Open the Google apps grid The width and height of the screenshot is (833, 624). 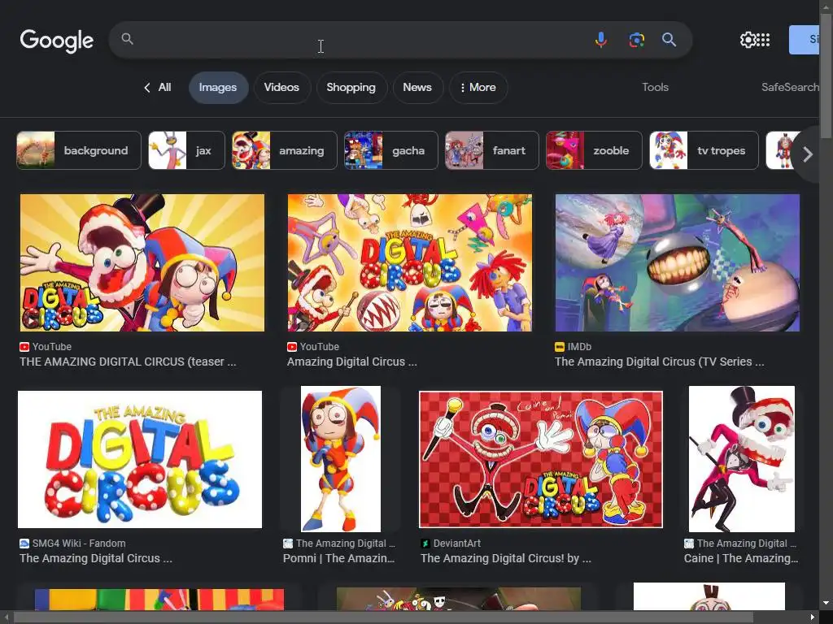(x=763, y=40)
